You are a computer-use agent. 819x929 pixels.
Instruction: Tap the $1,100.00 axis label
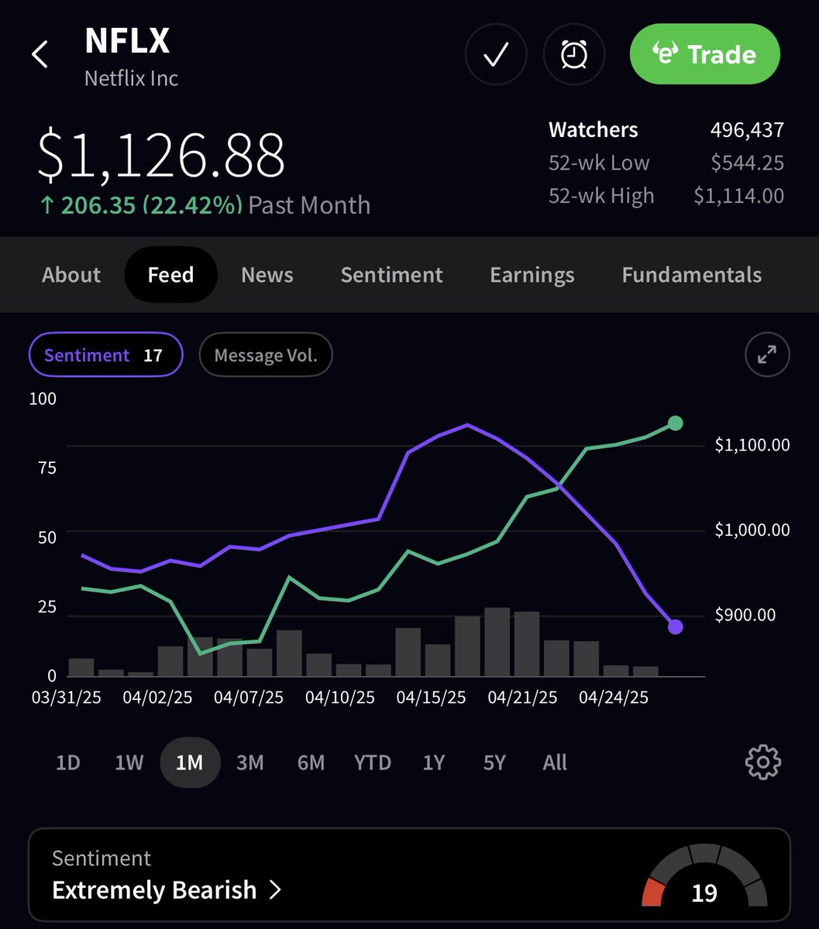click(x=752, y=445)
